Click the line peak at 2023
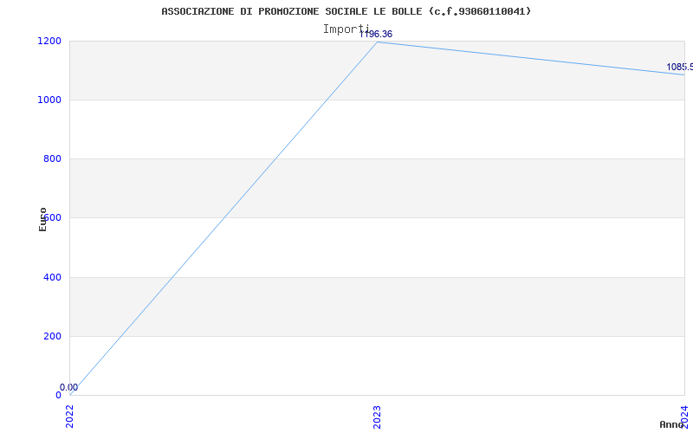This screenshot has width=693, height=433. click(x=377, y=42)
